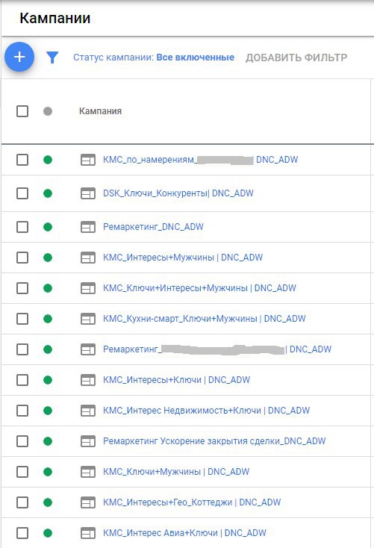Select checkbox for КМС_Кухни-смарт_Ключи+Мужчины campaign
Screen dimensions: 374x548
pos(22,319)
